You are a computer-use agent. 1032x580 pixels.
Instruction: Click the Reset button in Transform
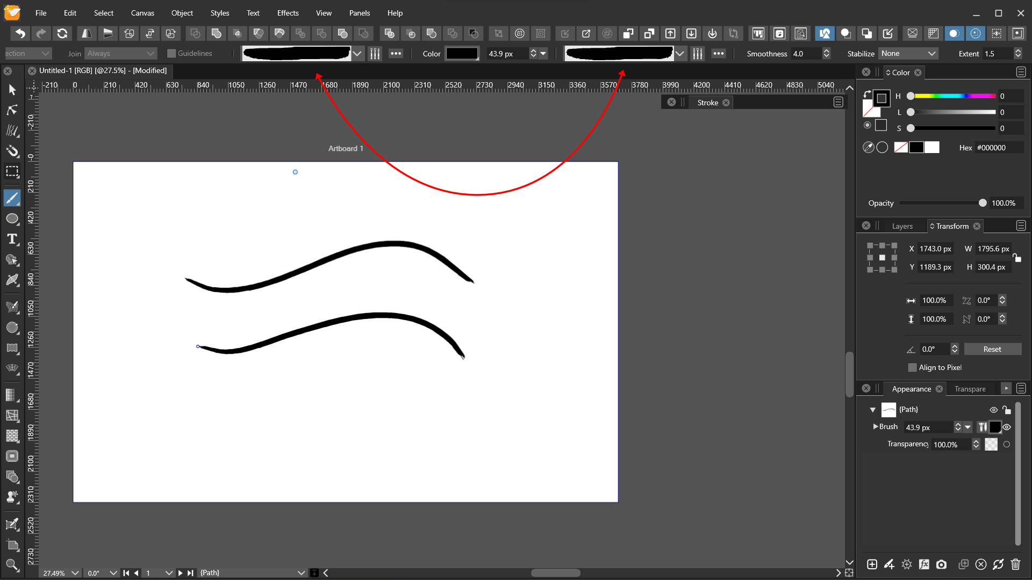(992, 349)
